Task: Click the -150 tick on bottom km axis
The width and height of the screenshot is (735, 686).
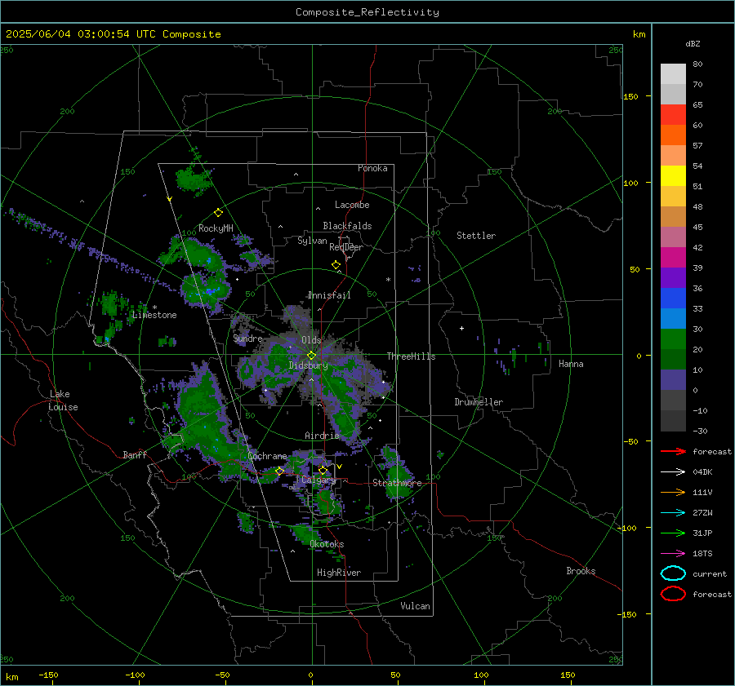Action: tap(48, 675)
